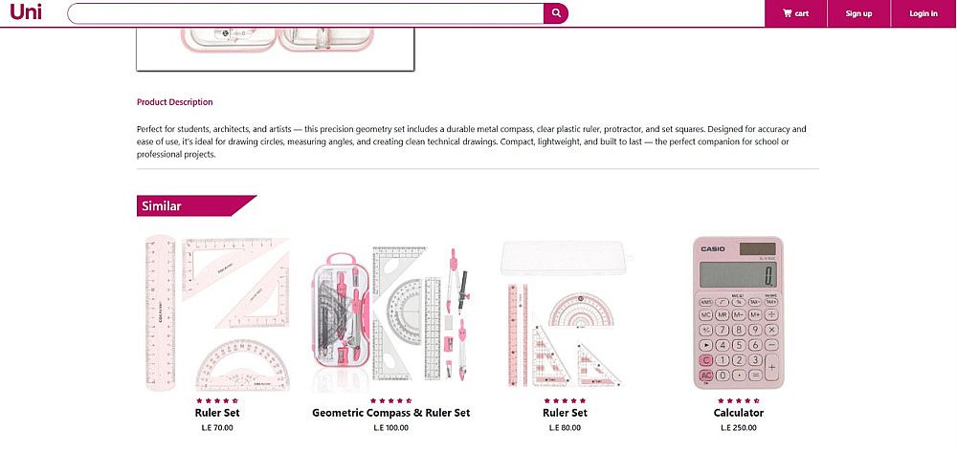This screenshot has width=957, height=451.
Task: Open the Sign up page
Action: pyautogui.click(x=858, y=13)
